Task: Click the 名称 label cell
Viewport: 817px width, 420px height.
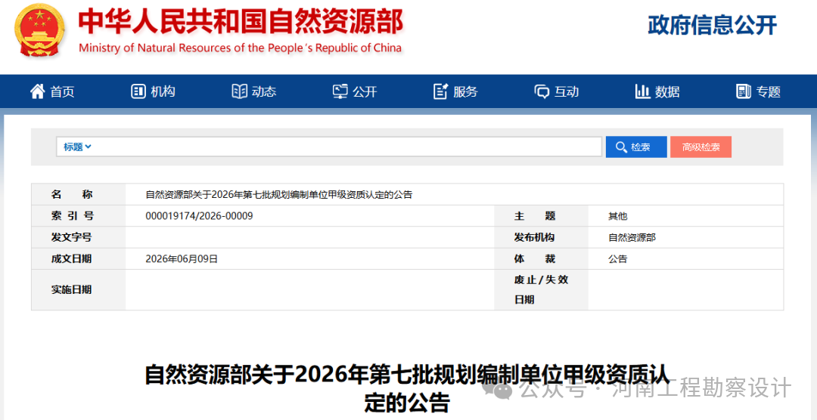Action: (79, 195)
